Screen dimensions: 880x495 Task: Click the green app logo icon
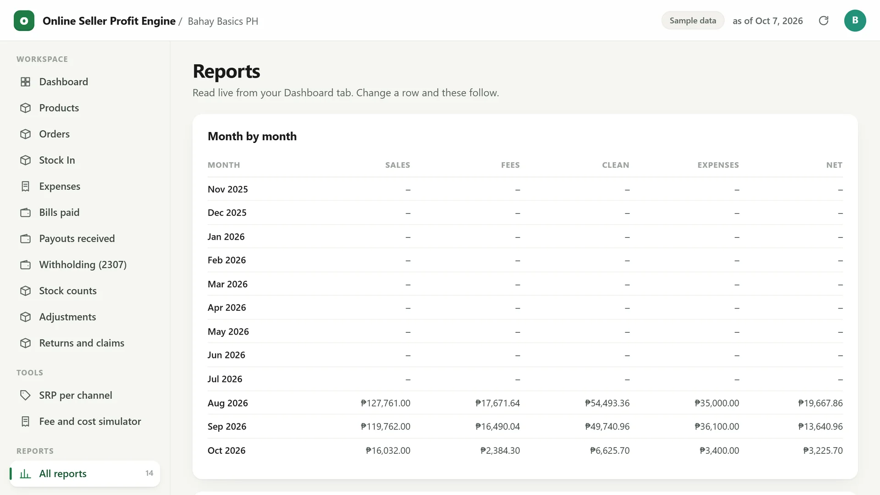point(24,21)
